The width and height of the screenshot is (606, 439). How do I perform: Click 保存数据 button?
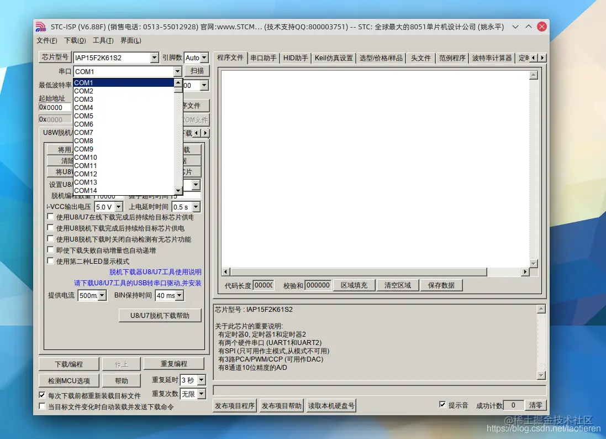coord(441,285)
